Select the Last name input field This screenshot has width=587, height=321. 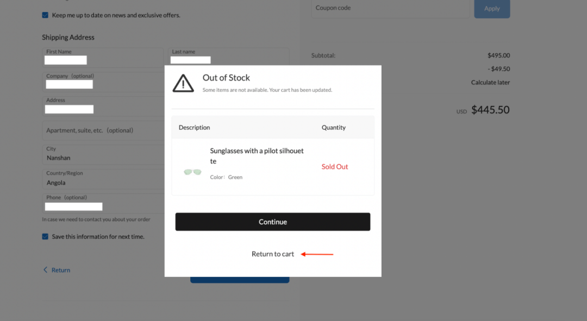228,57
